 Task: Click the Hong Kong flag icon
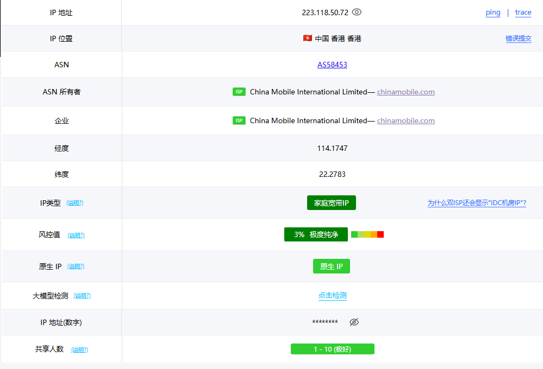click(x=307, y=39)
